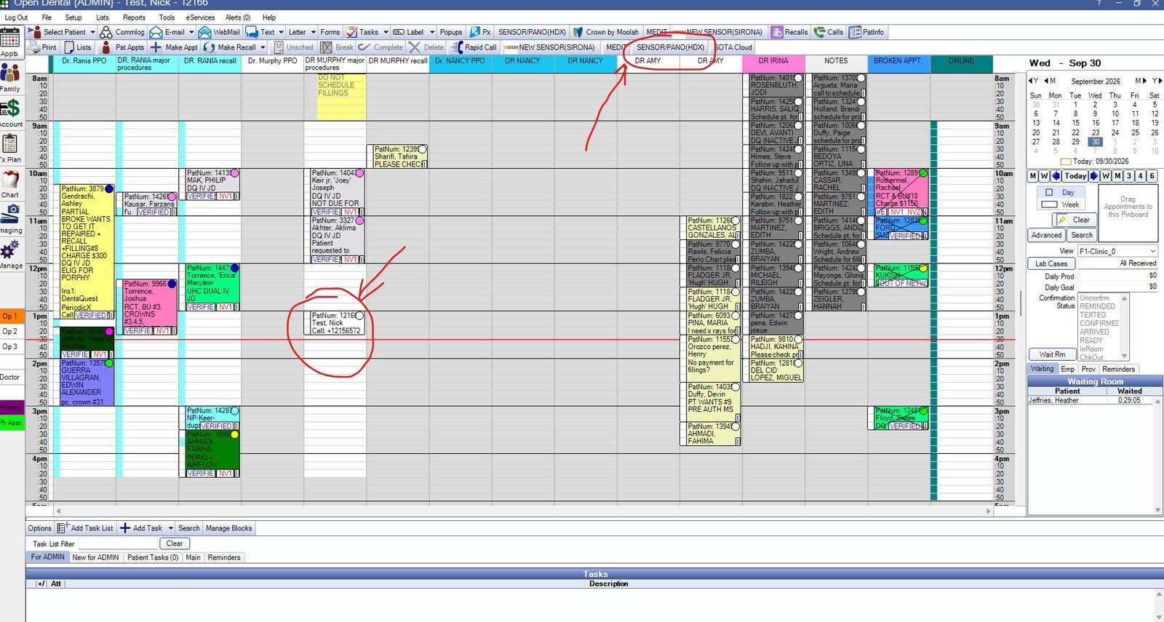The width and height of the screenshot is (1164, 622).
Task: Click the Wait Rm button
Action: point(1052,354)
